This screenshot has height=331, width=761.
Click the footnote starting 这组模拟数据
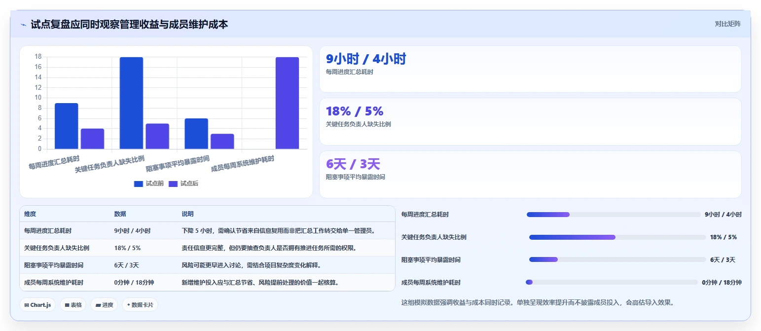538,302
